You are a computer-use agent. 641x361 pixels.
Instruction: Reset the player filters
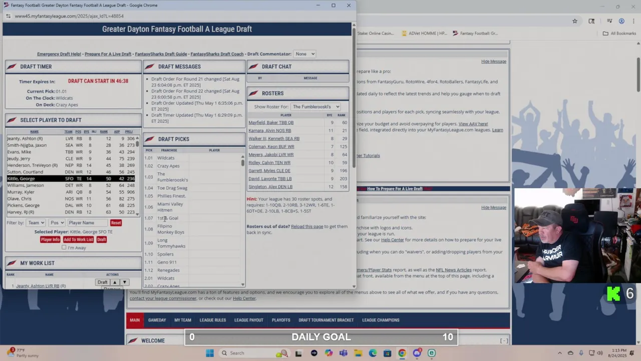coord(116,223)
